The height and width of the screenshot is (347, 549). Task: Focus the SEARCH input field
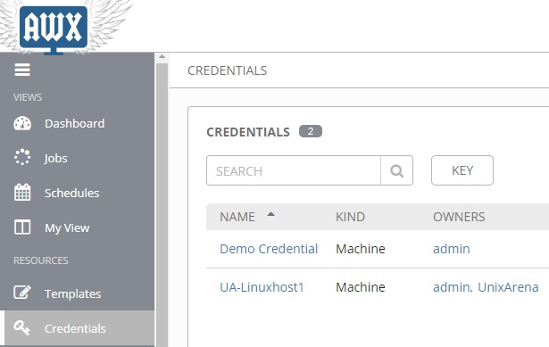pos(294,170)
